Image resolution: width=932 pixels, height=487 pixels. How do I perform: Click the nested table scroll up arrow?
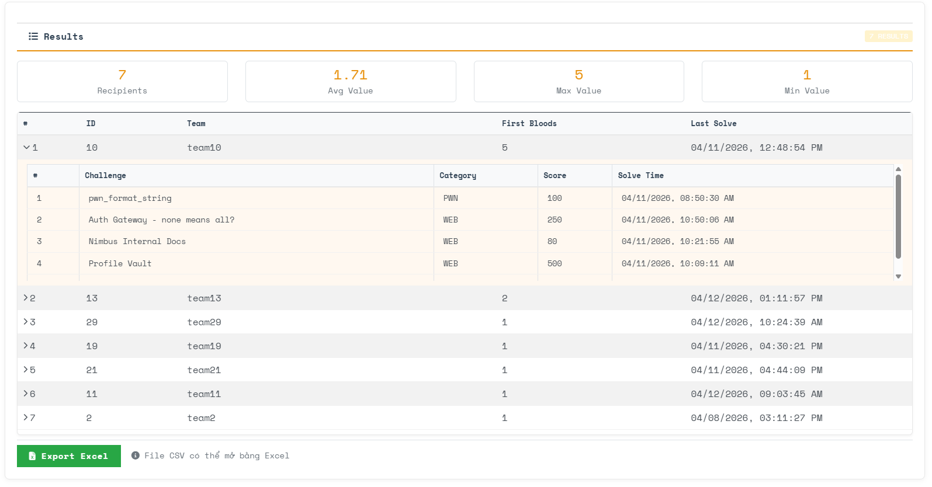(x=899, y=169)
